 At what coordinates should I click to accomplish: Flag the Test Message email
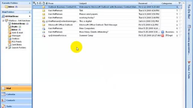point(180,25)
